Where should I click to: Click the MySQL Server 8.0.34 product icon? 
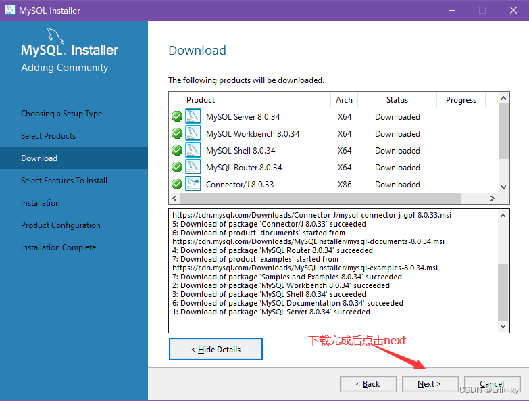point(193,116)
